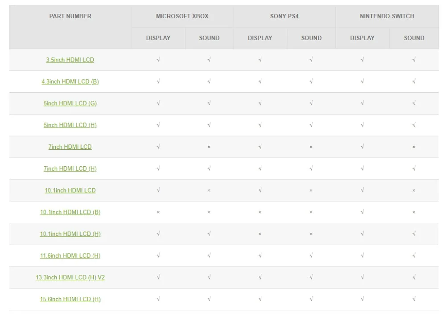Go to the 7inch HDMI LCD (H) link
Screen dimensions: 446x316
coord(70,169)
